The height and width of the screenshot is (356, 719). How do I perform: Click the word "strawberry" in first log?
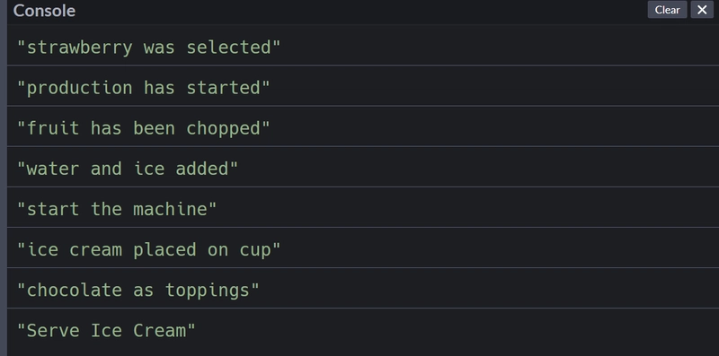80,48
